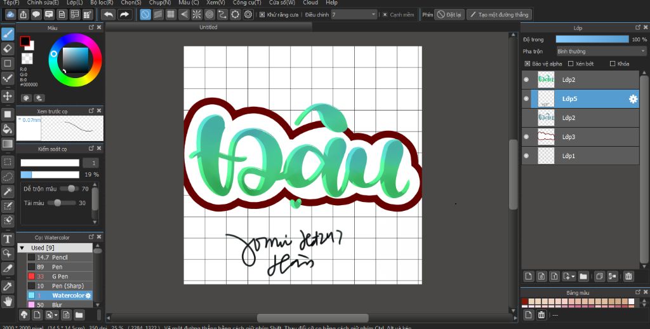Enable parallel lines snap guide
The image size is (650, 329).
click(x=158, y=15)
